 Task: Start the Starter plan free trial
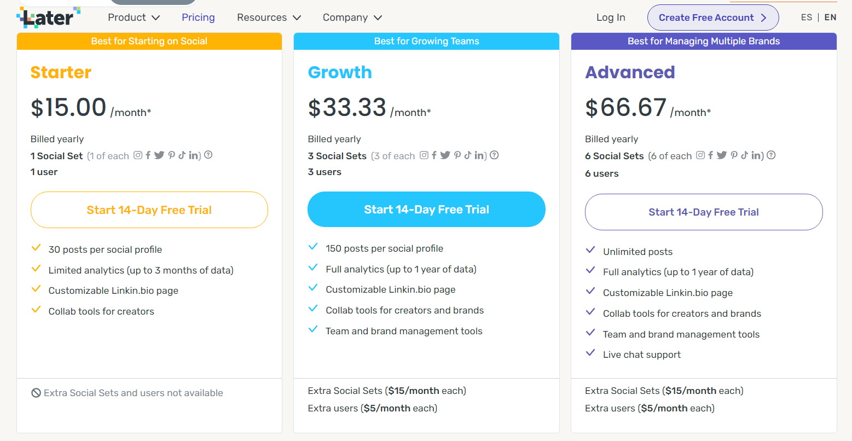tap(149, 210)
